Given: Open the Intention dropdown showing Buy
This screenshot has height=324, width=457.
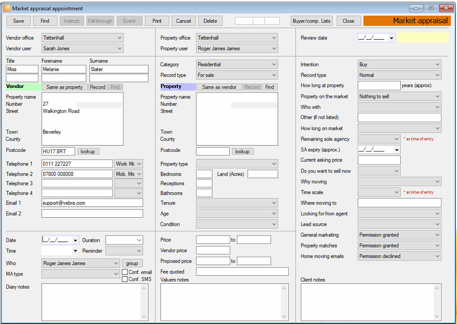Looking at the screenshot, I should 399,64.
